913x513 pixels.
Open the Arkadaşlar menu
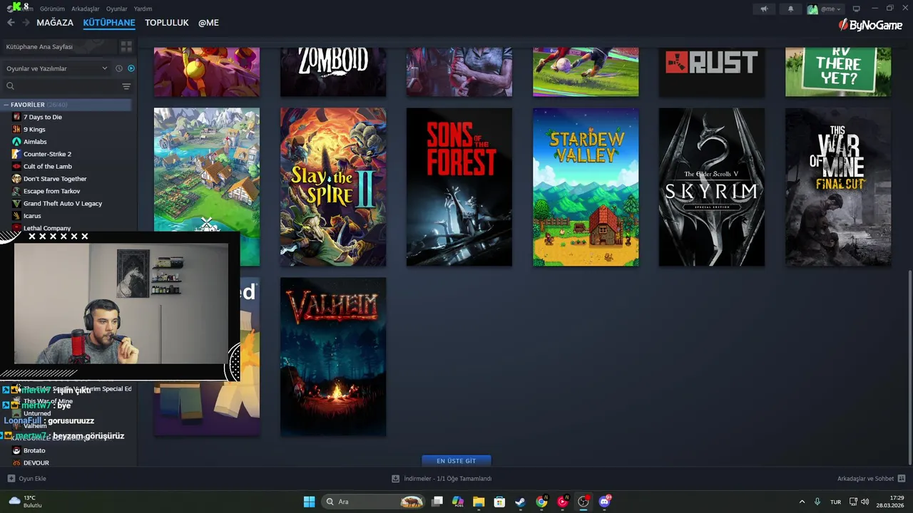pyautogui.click(x=86, y=9)
